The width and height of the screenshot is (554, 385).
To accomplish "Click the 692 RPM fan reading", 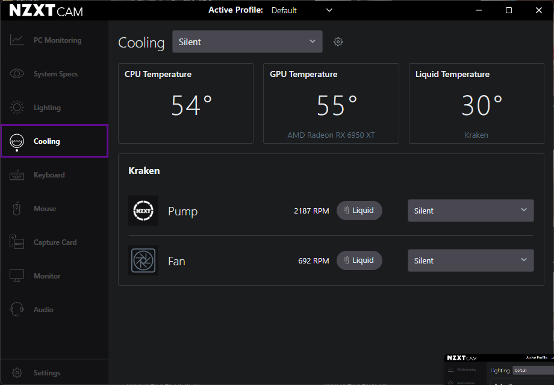I will (313, 261).
